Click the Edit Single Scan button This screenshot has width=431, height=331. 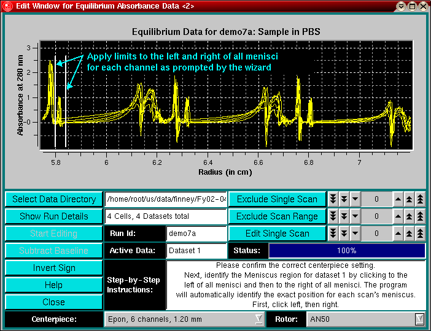coord(277,234)
